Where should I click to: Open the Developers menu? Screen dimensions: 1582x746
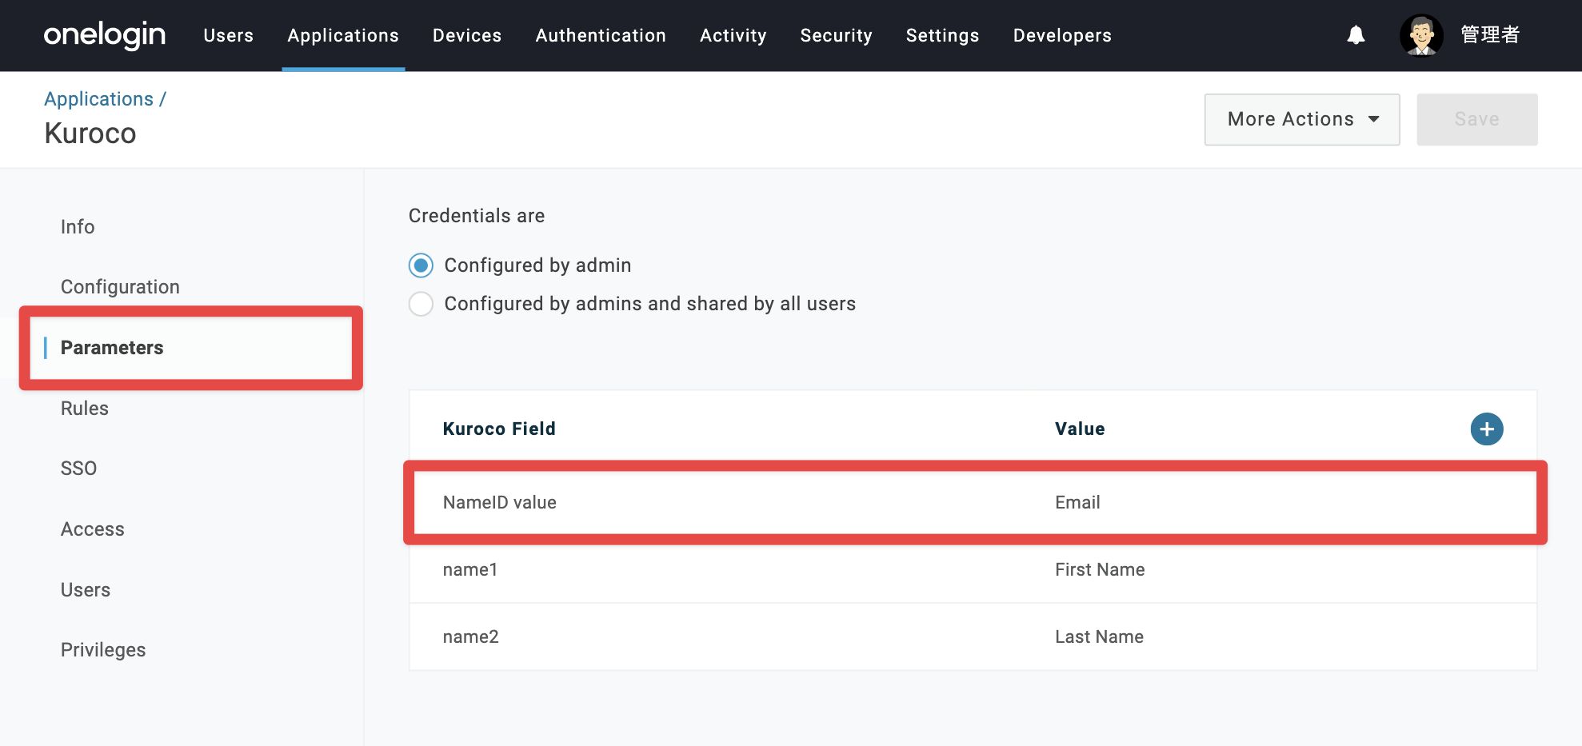point(1062,35)
